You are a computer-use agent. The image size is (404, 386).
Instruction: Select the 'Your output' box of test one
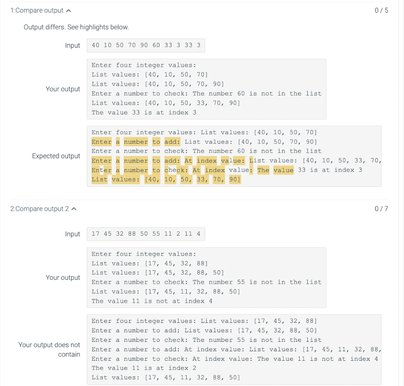point(206,89)
